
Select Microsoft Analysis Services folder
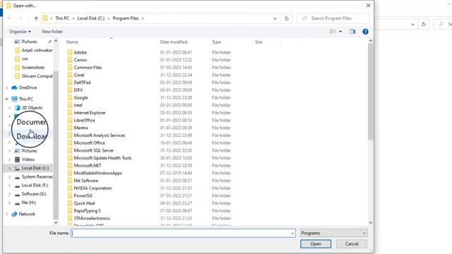[99, 135]
